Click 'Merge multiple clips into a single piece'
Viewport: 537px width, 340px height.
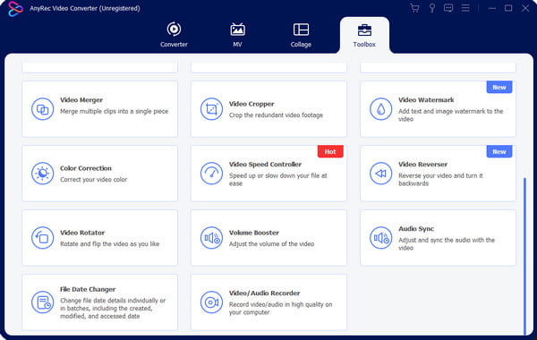[x=115, y=111]
